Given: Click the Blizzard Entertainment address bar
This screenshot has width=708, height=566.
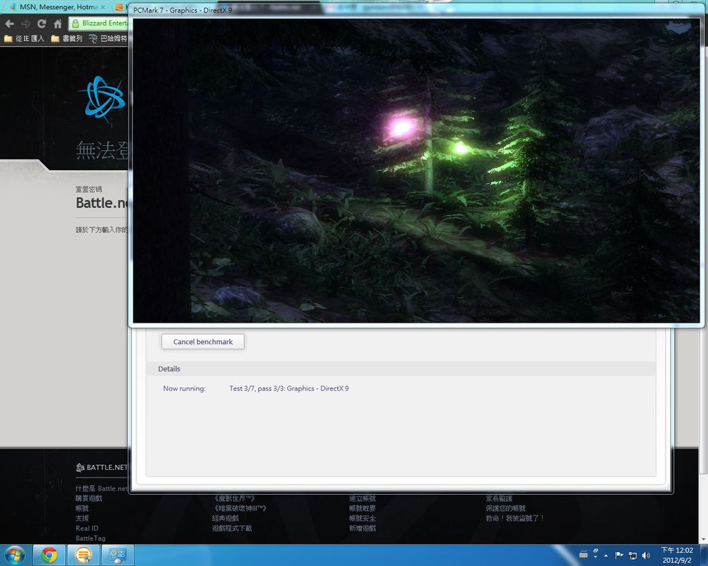Looking at the screenshot, I should point(100,23).
